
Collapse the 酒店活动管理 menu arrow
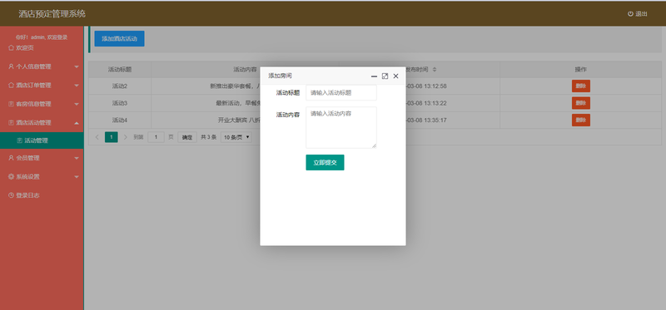point(77,123)
